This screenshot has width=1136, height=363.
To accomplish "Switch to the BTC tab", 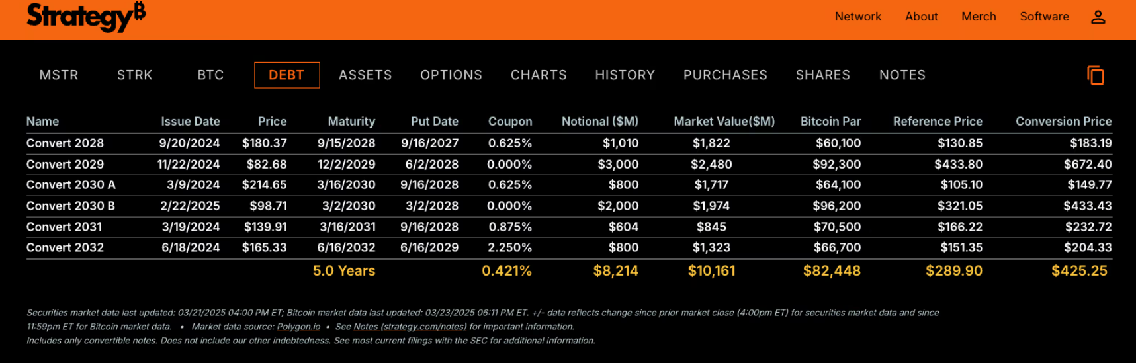I will coord(210,75).
